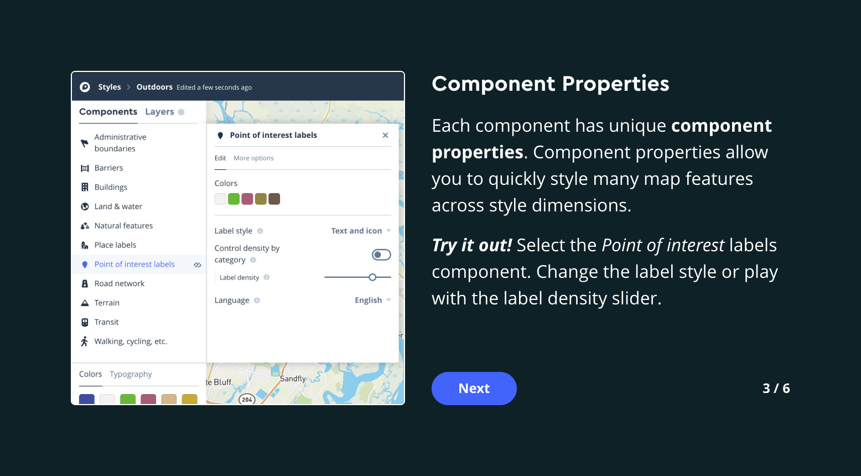Click the Barriers fence icon
This screenshot has height=476, width=861.
(x=85, y=168)
